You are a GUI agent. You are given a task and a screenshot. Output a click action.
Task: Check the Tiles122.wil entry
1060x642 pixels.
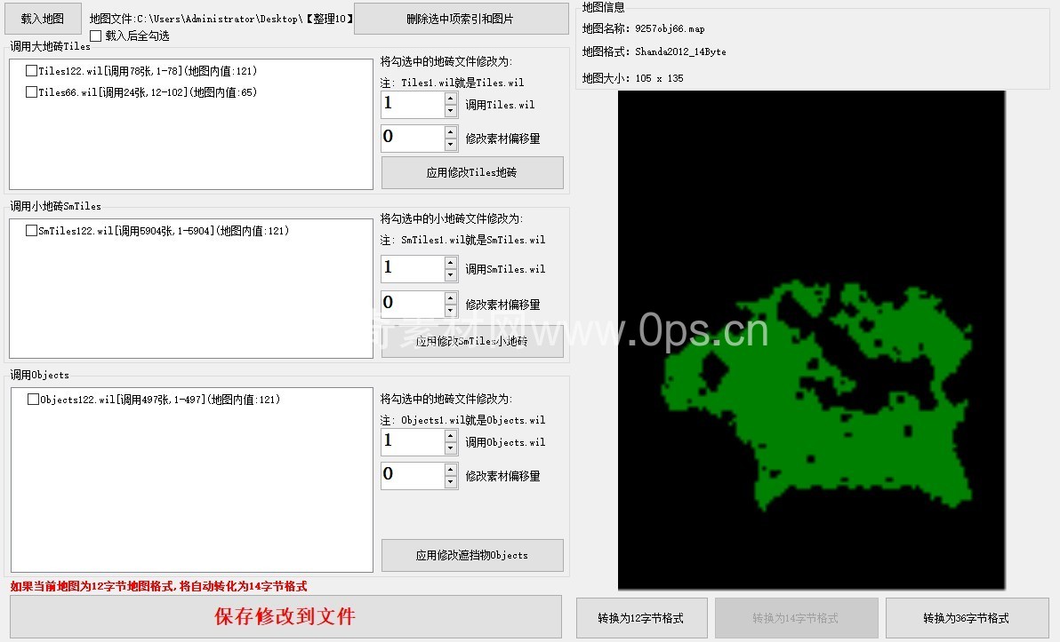point(32,71)
